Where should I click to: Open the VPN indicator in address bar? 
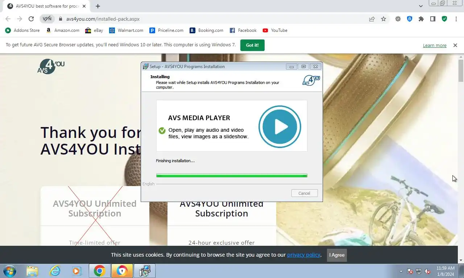click(47, 19)
